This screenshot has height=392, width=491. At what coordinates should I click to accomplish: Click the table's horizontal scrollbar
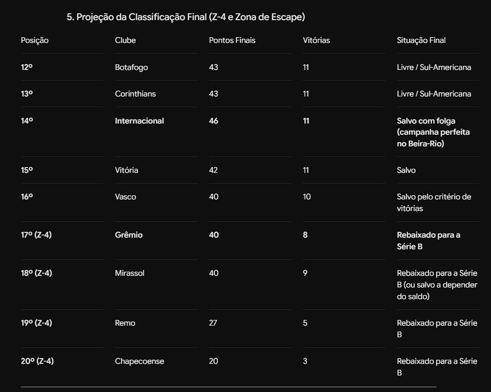click(229, 387)
